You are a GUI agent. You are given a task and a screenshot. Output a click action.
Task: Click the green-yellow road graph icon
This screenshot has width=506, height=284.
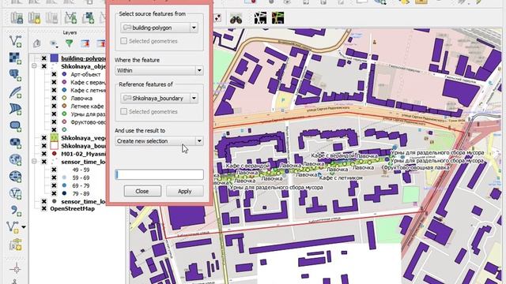(x=278, y=18)
